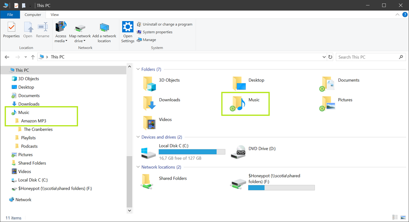
Task: Collapse the Devices and drives group
Action: (138, 137)
